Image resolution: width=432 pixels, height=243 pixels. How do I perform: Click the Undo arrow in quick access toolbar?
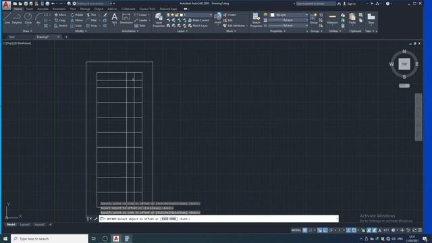(x=53, y=3)
